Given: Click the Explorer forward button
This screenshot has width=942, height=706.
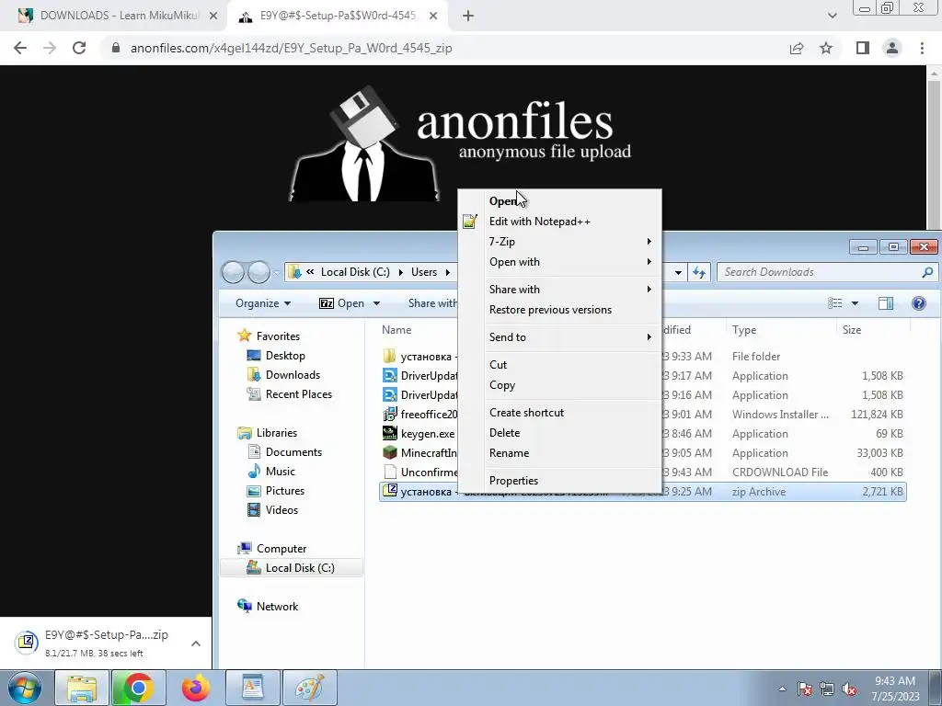Looking at the screenshot, I should click(258, 272).
